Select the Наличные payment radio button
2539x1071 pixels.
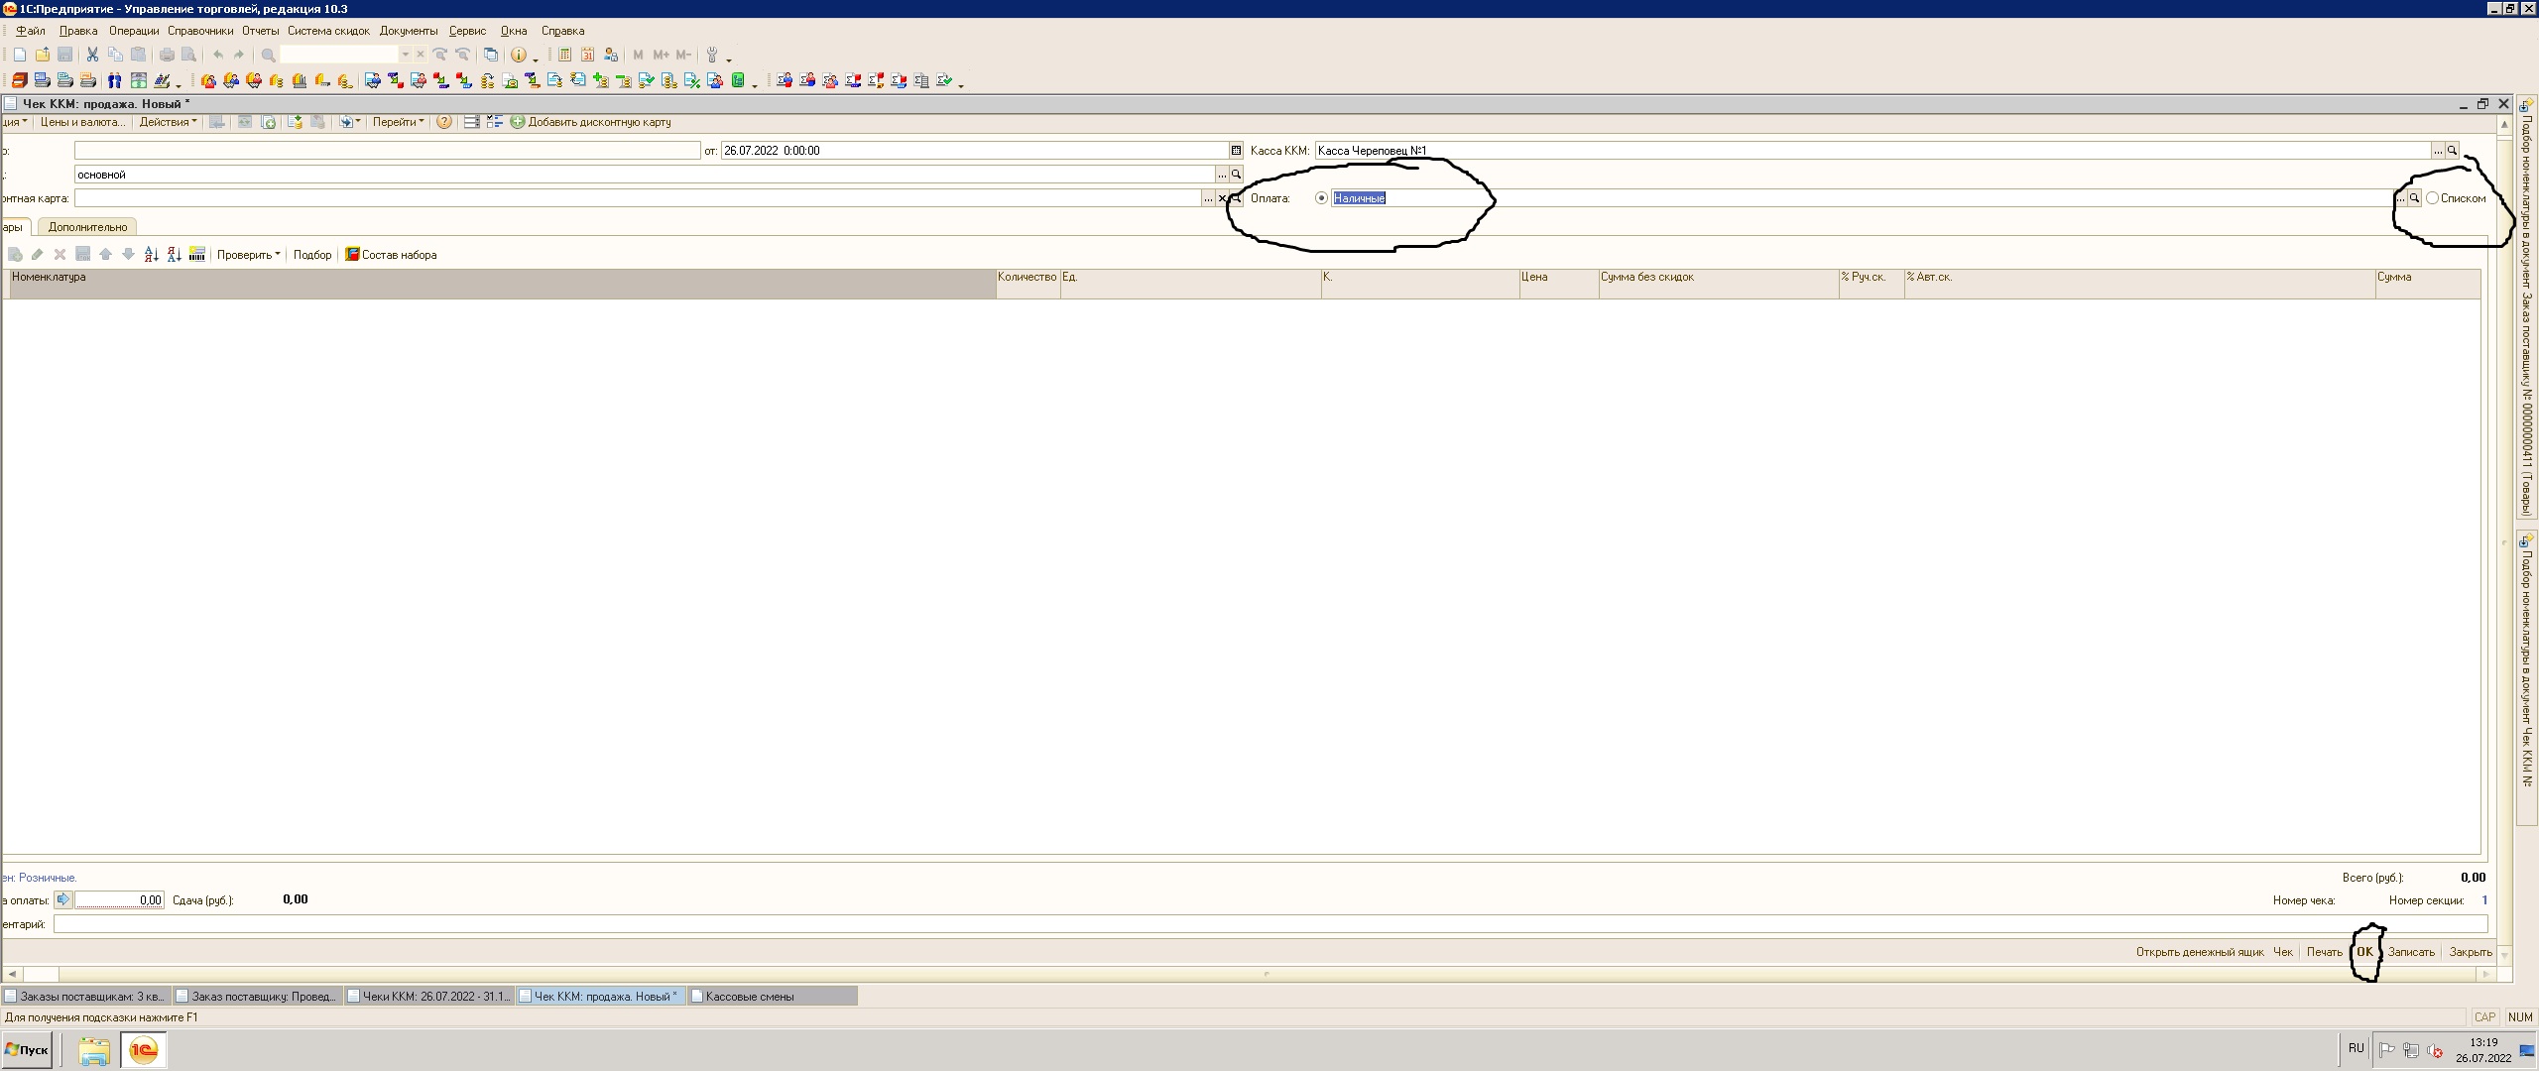click(1321, 198)
